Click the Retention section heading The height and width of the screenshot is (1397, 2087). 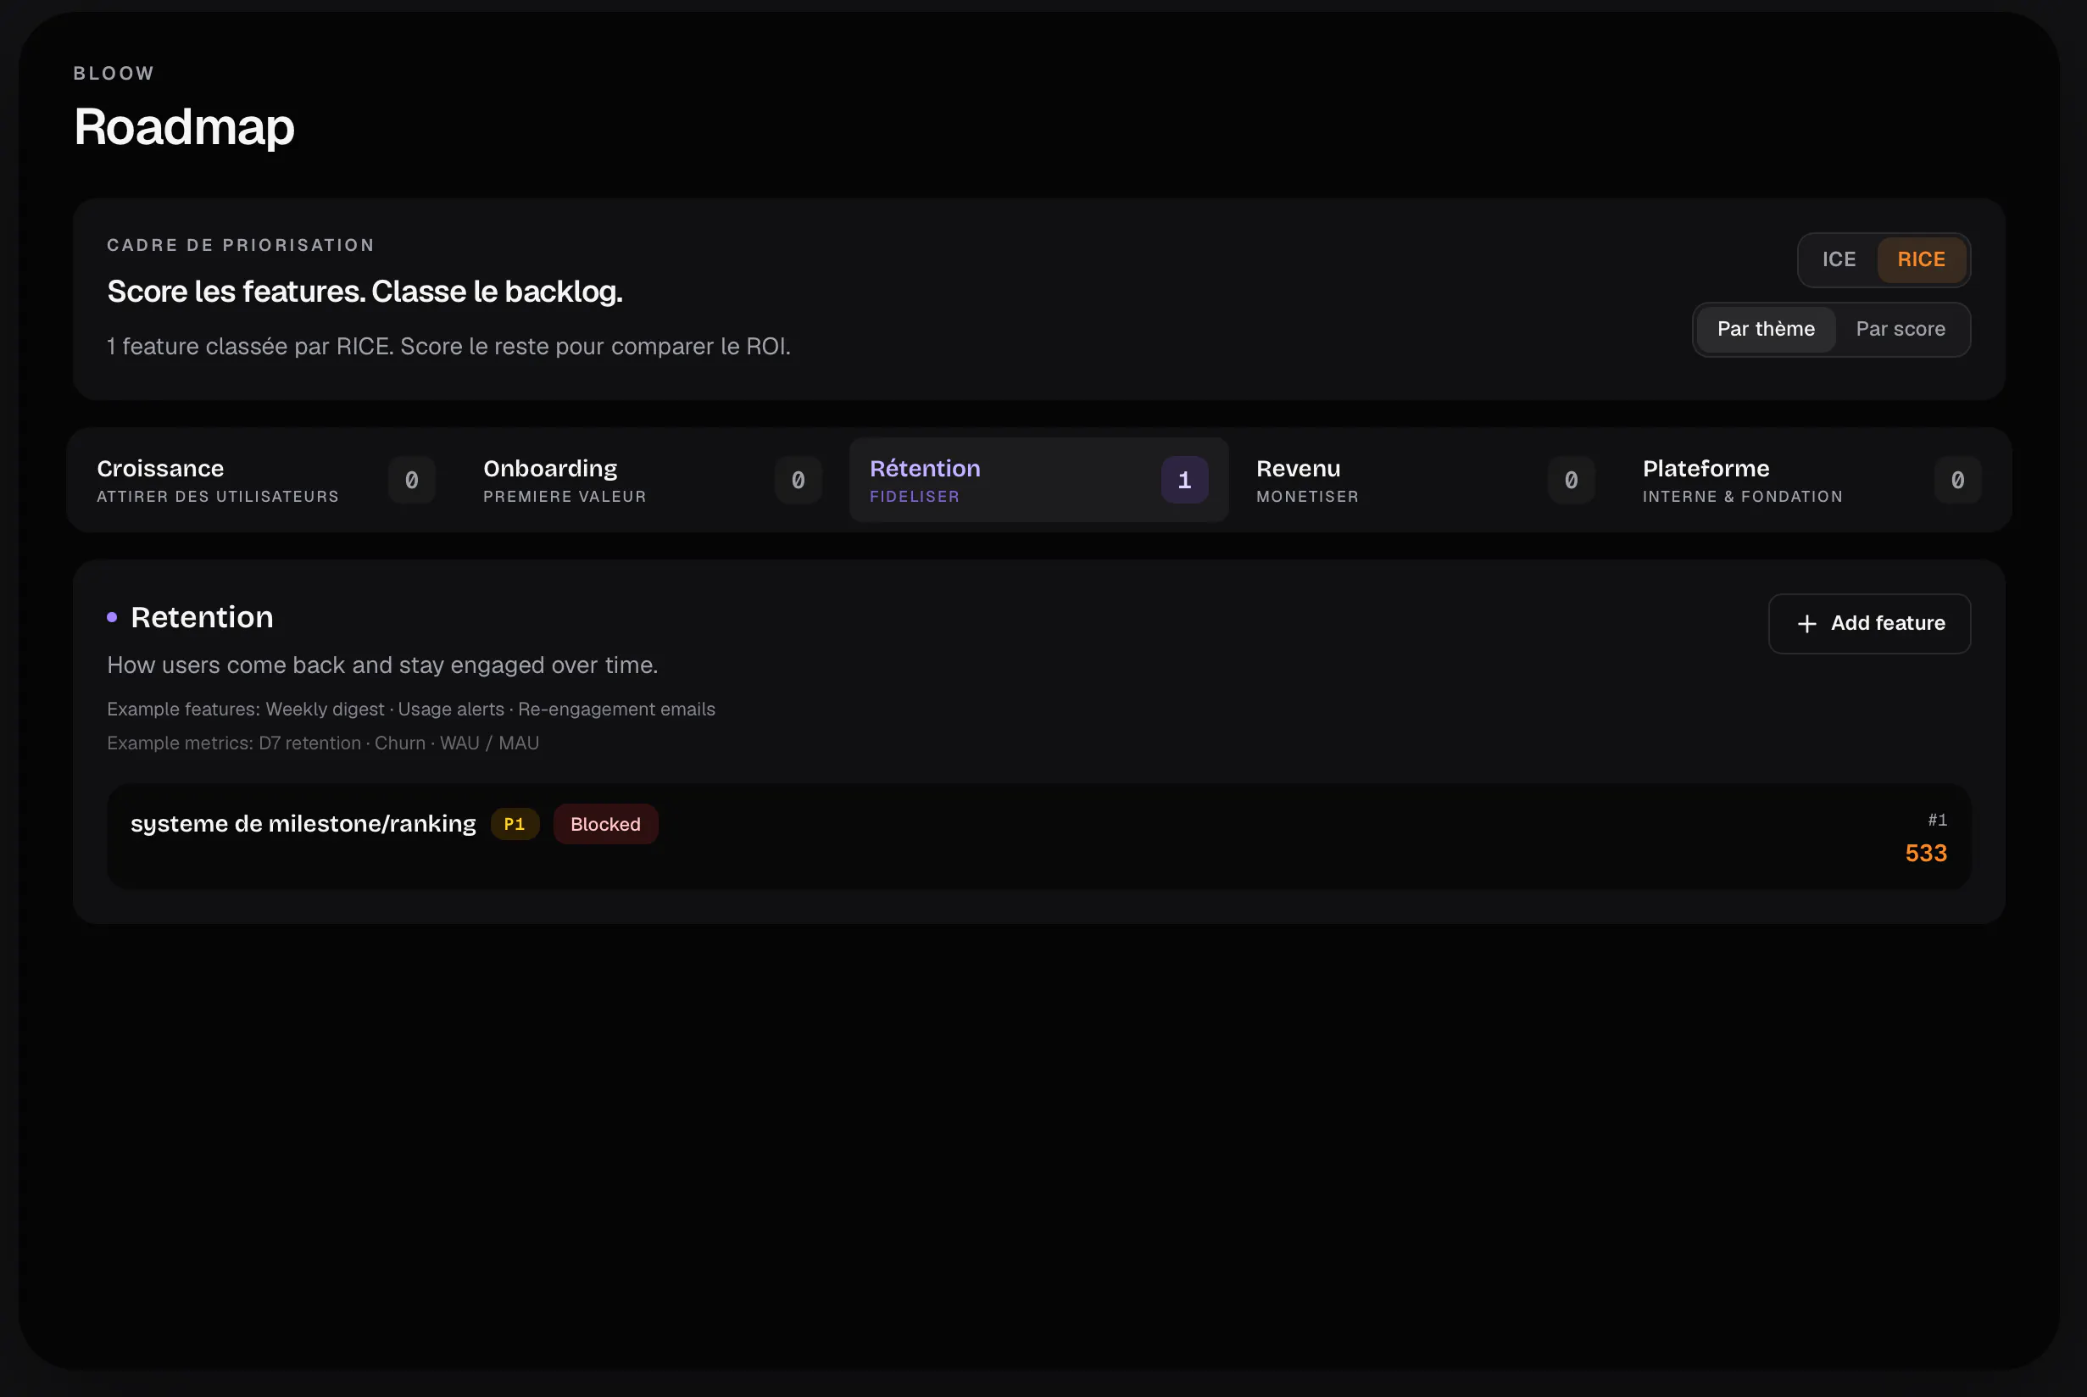pos(203,617)
